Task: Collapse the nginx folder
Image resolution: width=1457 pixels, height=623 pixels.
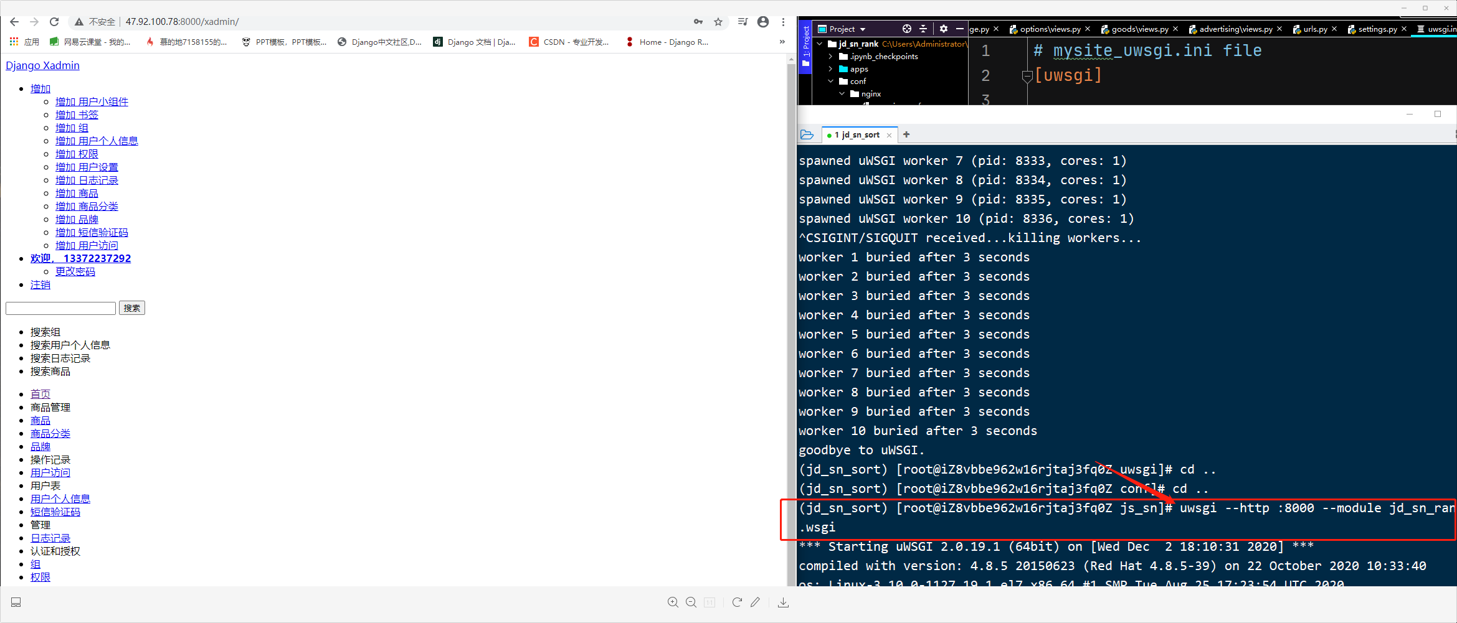Action: pos(842,94)
